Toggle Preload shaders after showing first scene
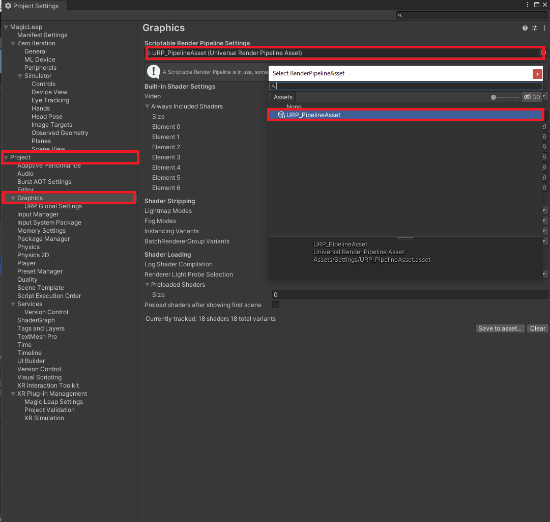Viewport: 550px width, 522px height. point(276,305)
